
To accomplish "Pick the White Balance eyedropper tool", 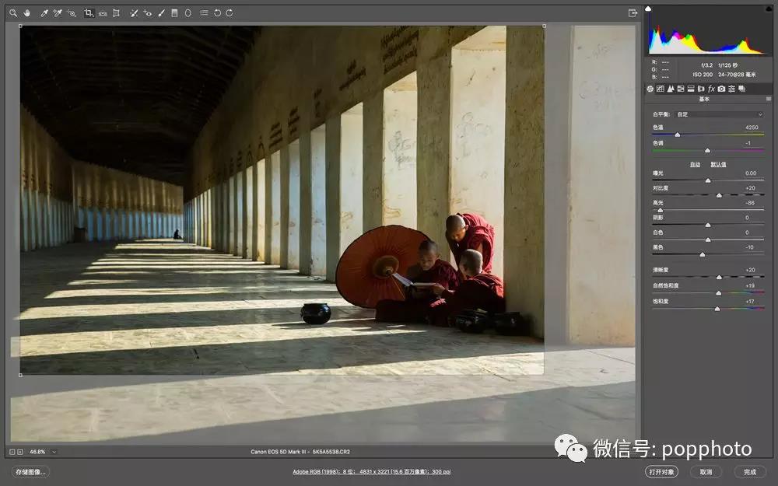I will 44,13.
